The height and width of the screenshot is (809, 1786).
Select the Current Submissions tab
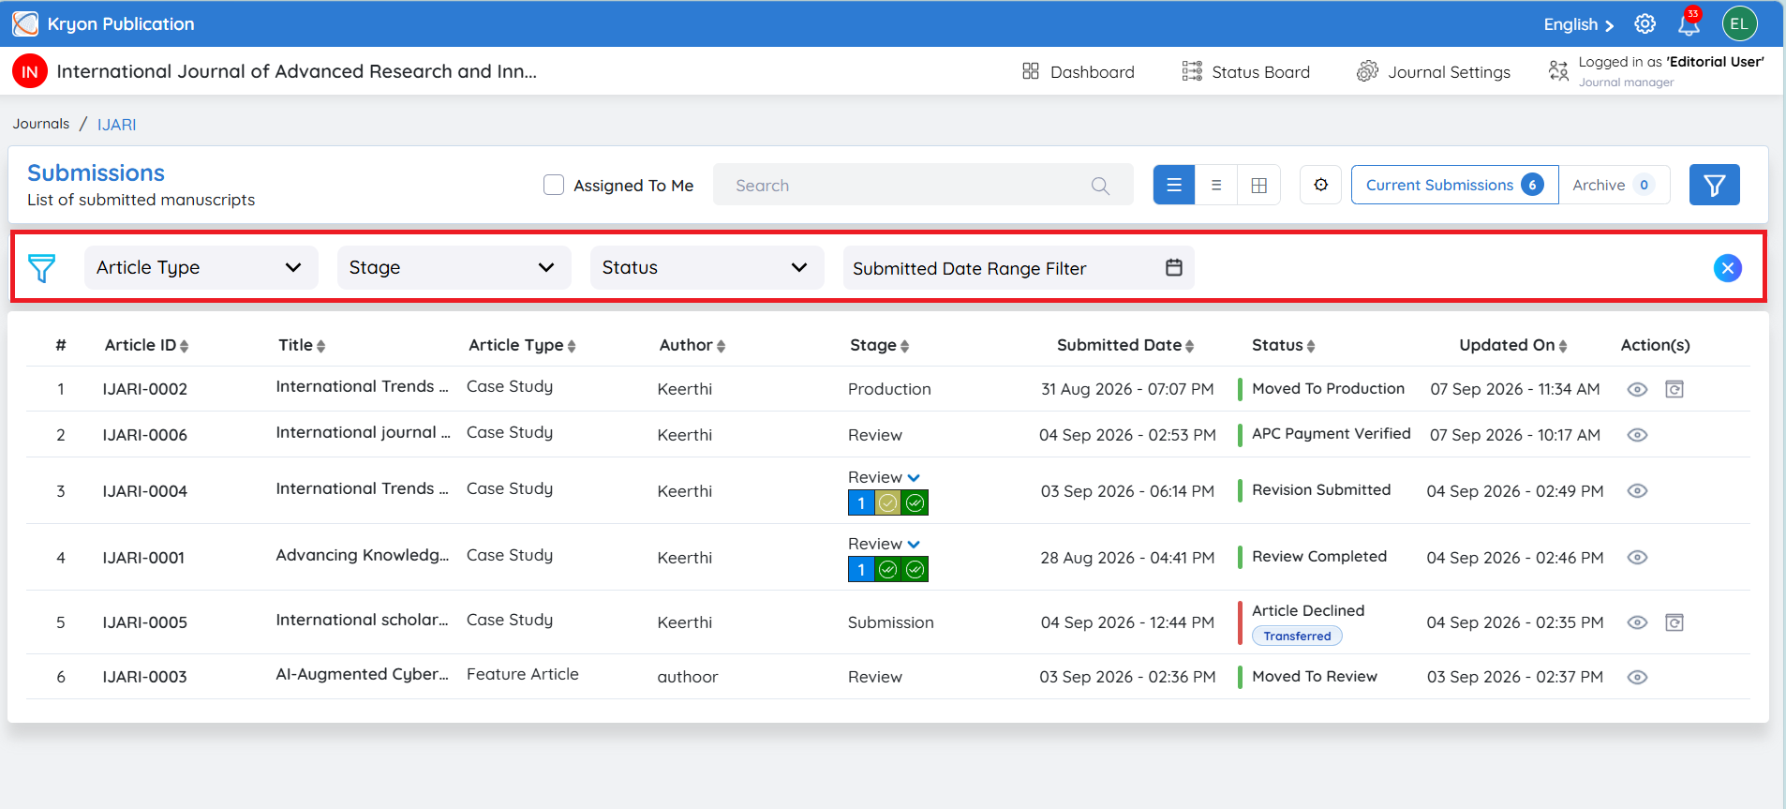[x=1454, y=185]
